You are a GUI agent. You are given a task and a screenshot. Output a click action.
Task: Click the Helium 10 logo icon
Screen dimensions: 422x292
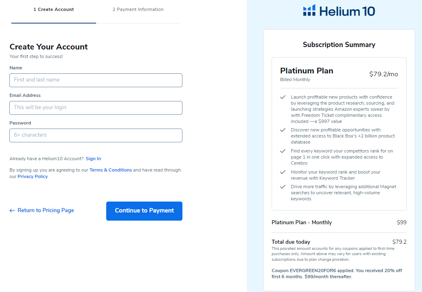coord(309,11)
